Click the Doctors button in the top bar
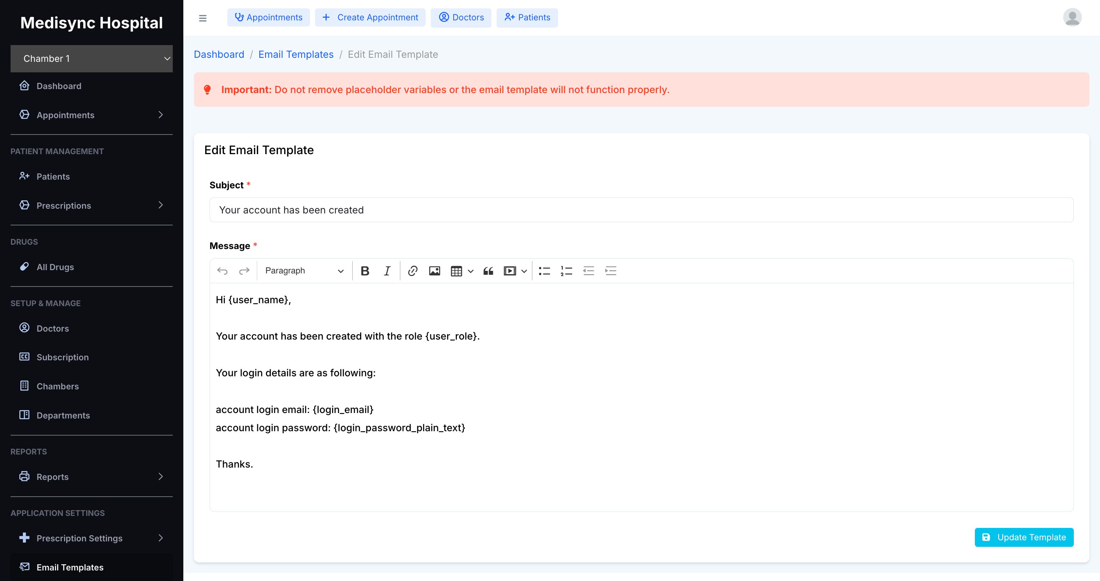Viewport: 1100px width, 581px height. (461, 17)
